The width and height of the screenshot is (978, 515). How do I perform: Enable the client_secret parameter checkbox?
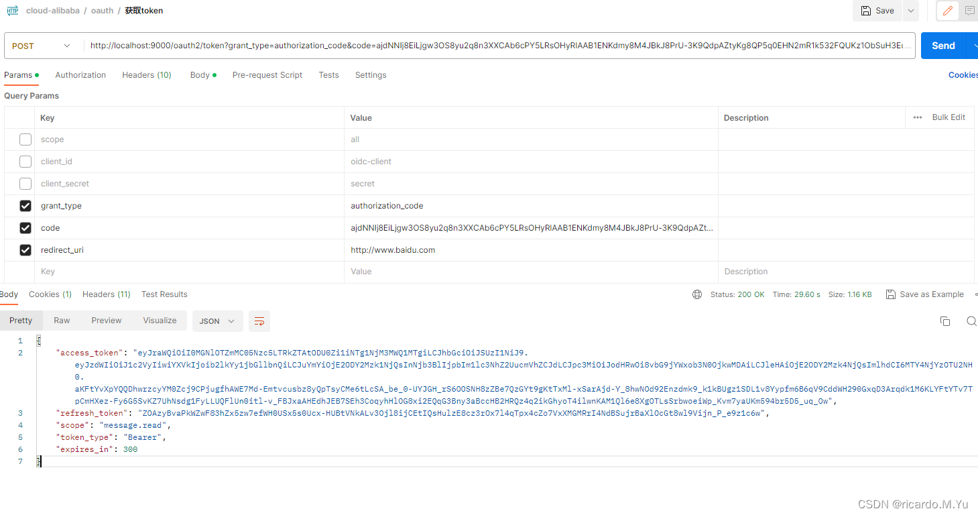(x=25, y=184)
